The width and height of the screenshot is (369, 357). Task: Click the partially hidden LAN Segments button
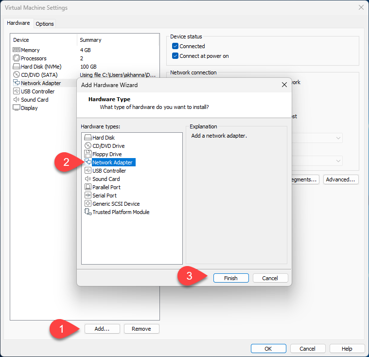coord(305,179)
